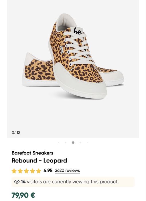Jump to the last tiny carousel dot
Viewport: 146px width, 201px height.
(x=88, y=142)
